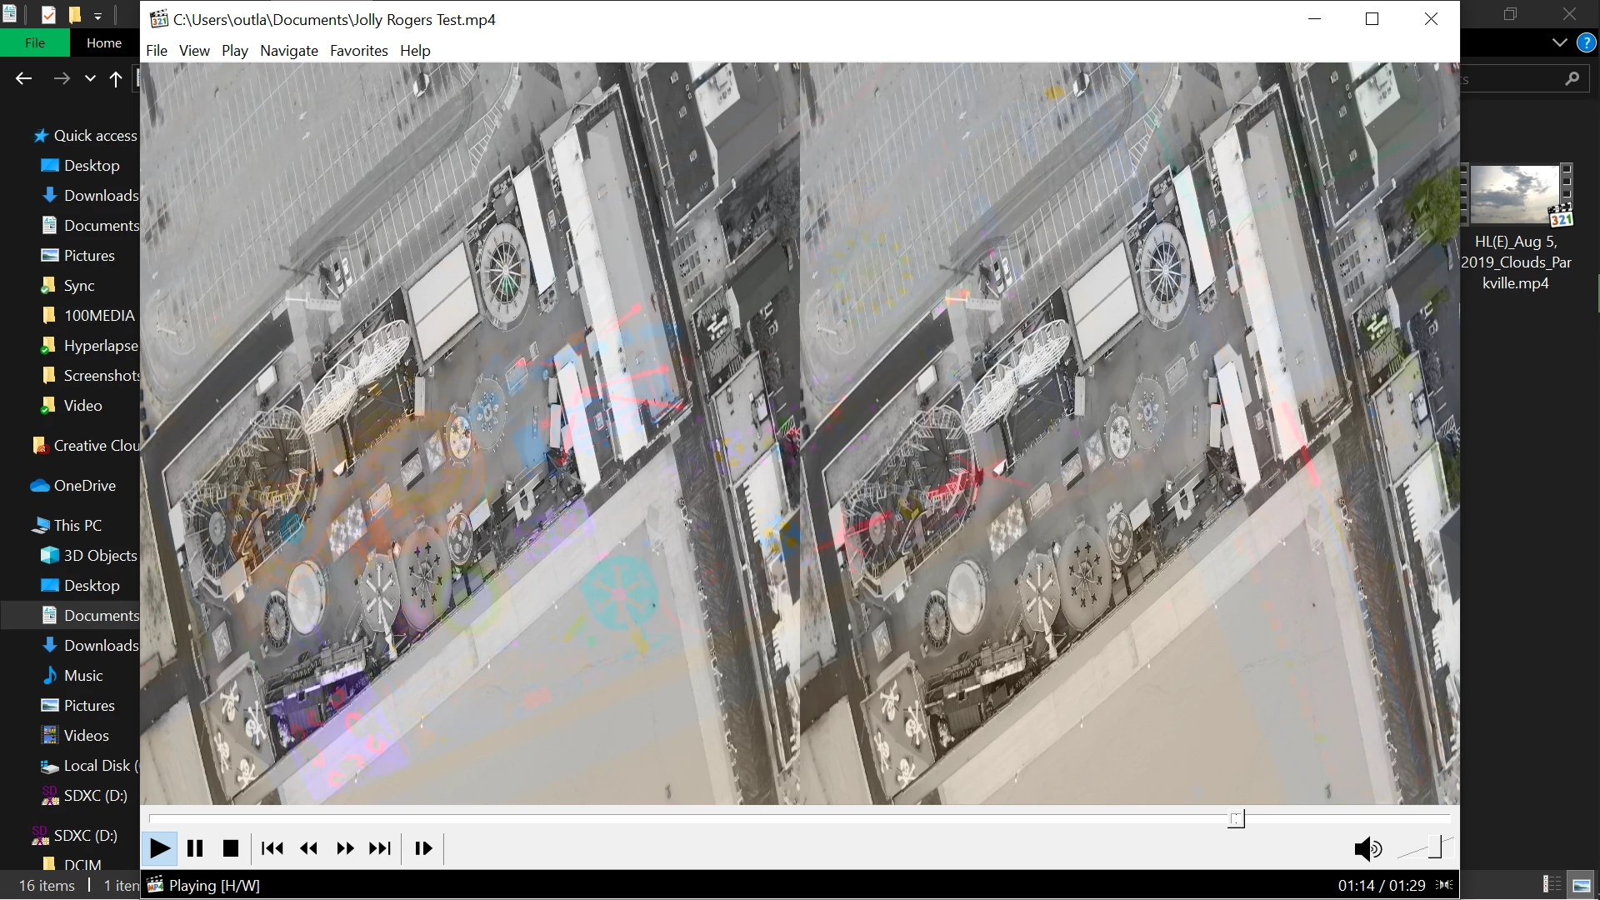The width and height of the screenshot is (1600, 900).
Task: Adjust the volume slider
Action: pos(1435,848)
